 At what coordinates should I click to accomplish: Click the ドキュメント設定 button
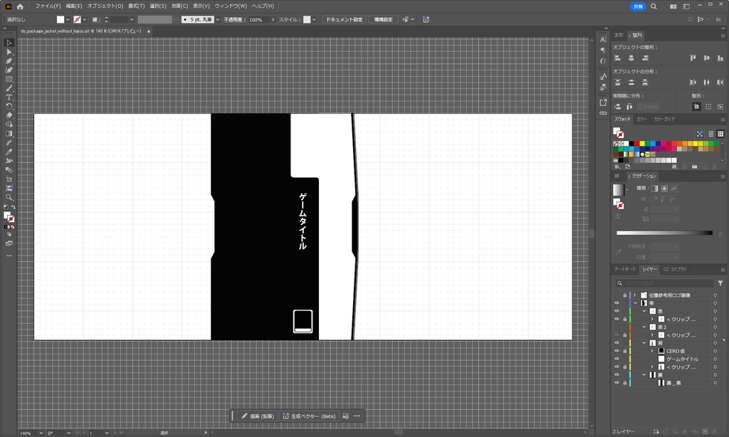point(344,19)
